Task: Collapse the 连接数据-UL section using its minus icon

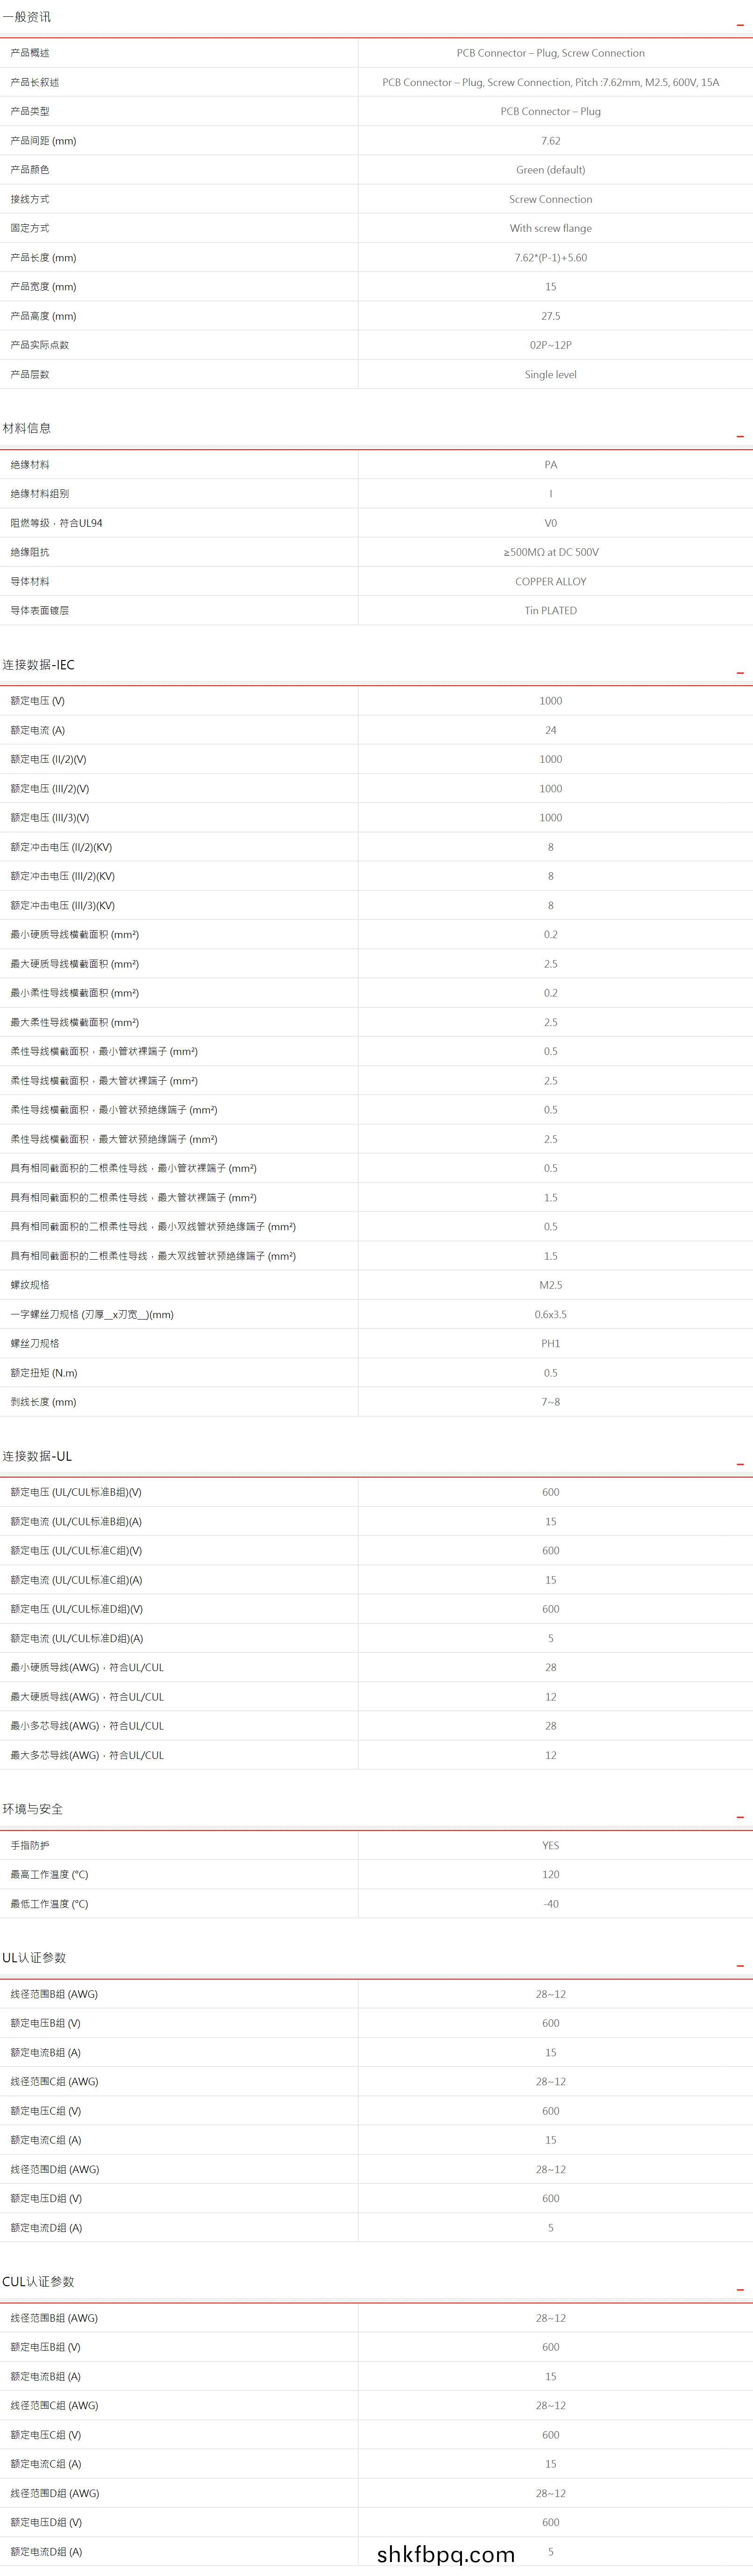Action: [x=740, y=1463]
